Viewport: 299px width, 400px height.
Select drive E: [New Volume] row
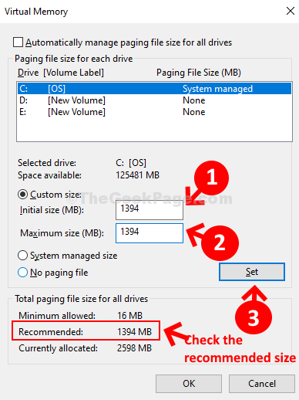[155, 112]
